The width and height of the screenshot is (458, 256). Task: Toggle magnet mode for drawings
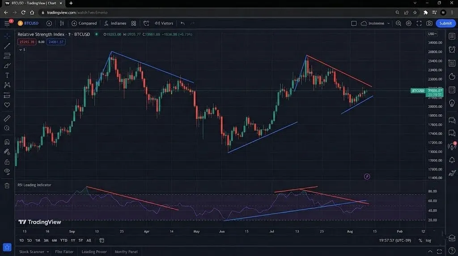(x=7, y=142)
